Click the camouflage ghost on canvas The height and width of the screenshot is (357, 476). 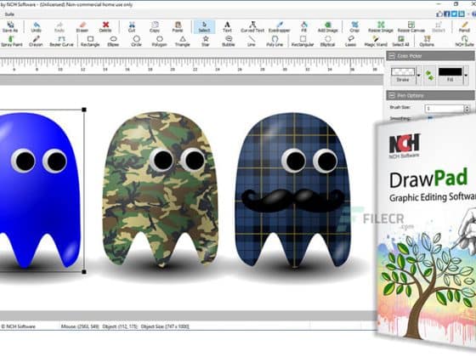coord(160,190)
